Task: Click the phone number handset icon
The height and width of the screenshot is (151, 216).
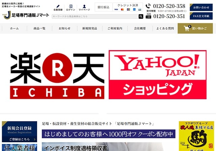Action: (148, 6)
